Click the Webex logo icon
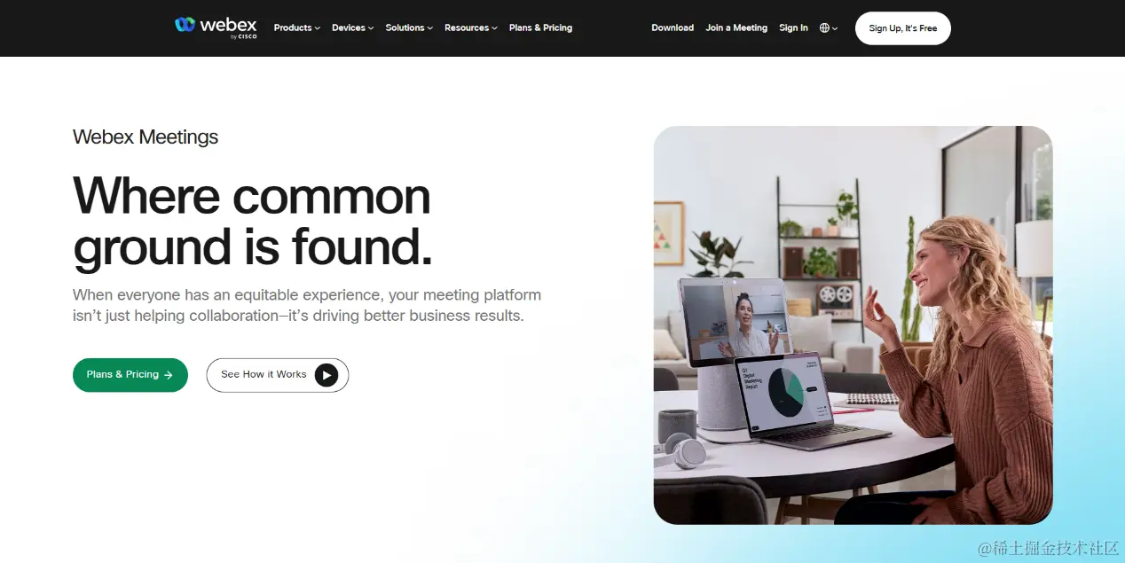Screen dimensions: 1125x563 coord(185,25)
